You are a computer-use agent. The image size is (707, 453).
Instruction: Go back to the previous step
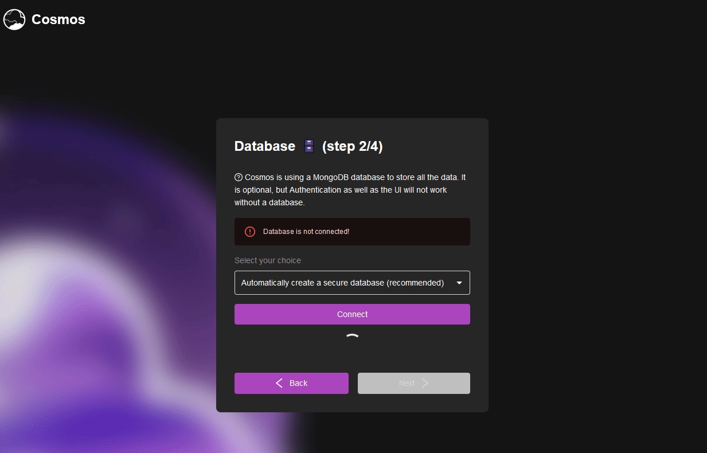pos(291,383)
